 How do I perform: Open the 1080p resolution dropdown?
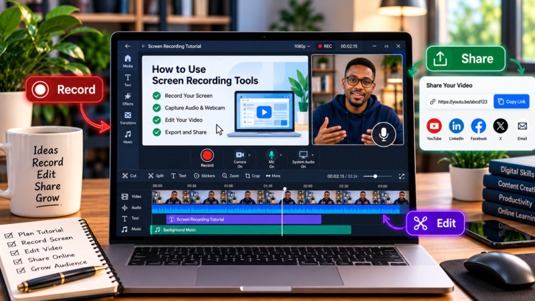click(302, 46)
